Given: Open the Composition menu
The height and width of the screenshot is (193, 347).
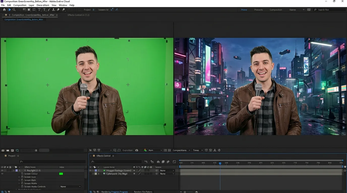Looking at the screenshot, I should (20, 5).
